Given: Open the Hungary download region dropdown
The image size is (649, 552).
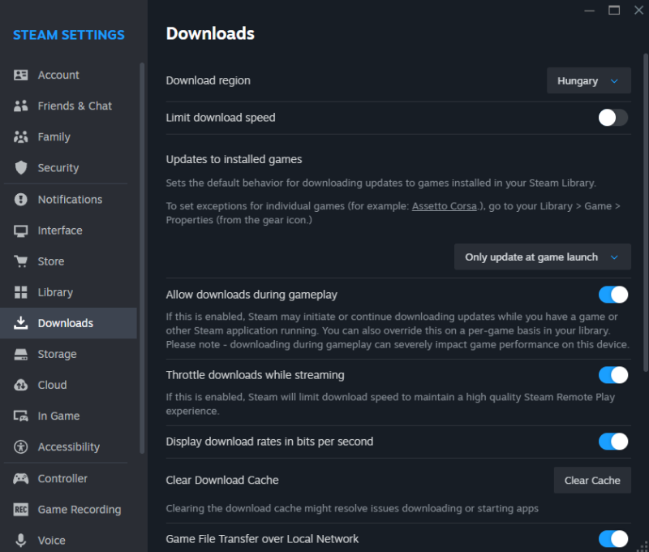Looking at the screenshot, I should 588,81.
